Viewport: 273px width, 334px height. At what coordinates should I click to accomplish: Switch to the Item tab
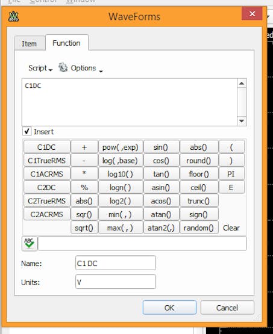tap(29, 44)
